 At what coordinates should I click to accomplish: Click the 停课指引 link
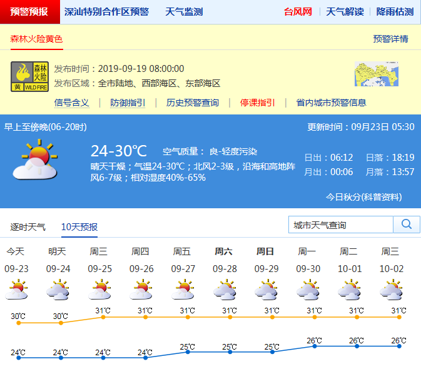click(x=257, y=103)
